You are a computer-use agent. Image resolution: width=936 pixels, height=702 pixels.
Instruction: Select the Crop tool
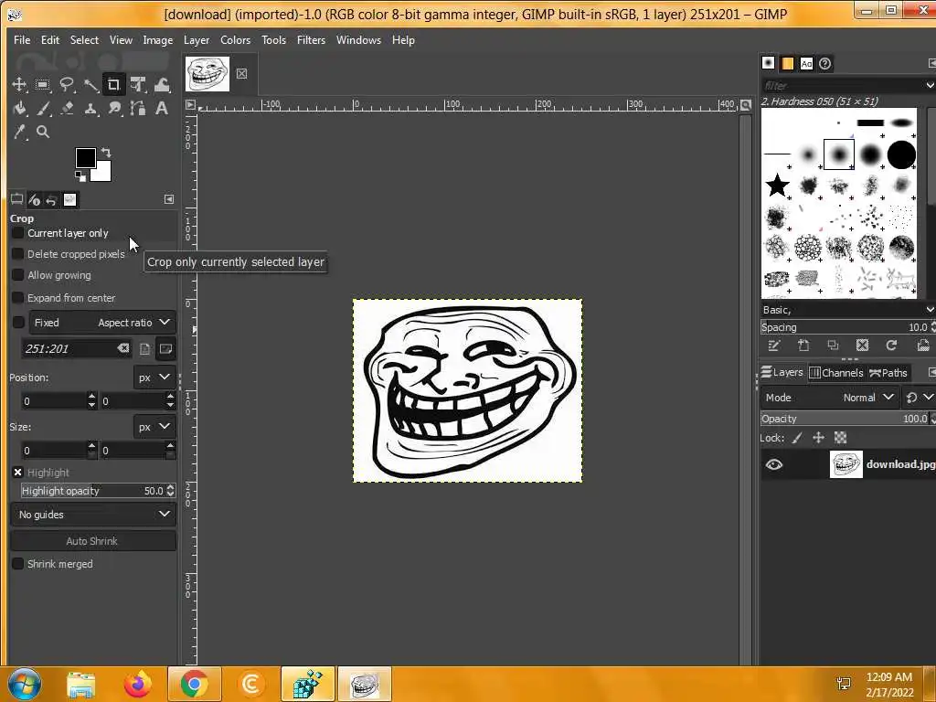tap(113, 85)
